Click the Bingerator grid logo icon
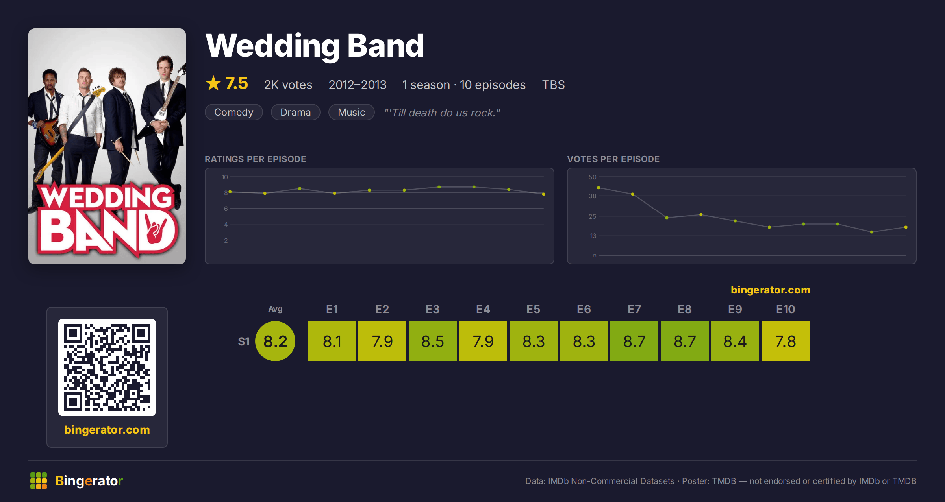 (x=39, y=481)
